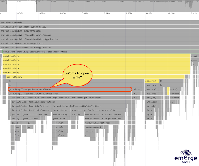The image size is (199, 166).
Task: Select the Inf…tes frame
Action: [x=62, y=131]
